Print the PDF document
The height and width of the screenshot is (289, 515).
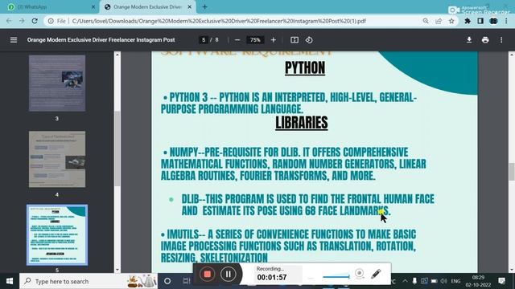(485, 40)
